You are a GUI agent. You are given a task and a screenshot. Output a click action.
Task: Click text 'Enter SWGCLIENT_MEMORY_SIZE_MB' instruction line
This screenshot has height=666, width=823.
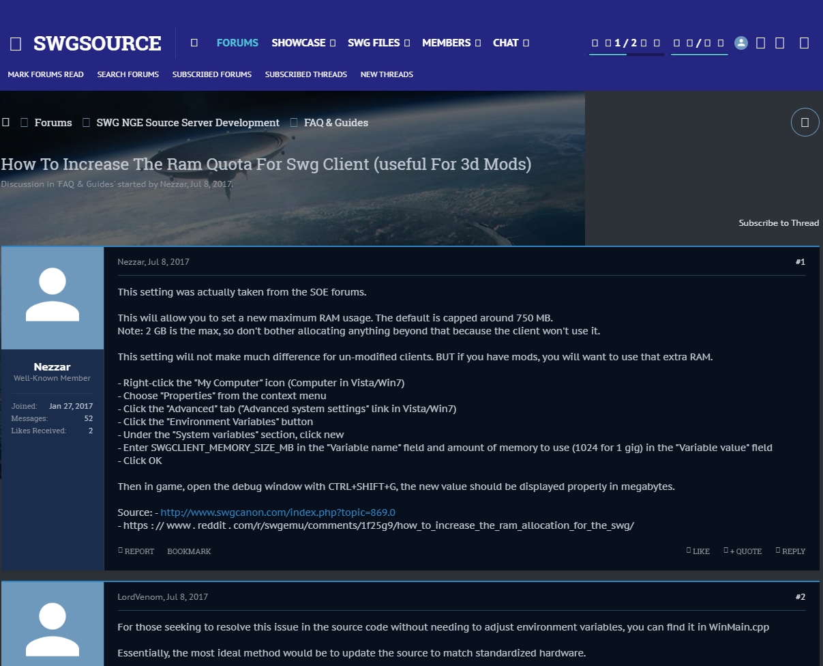click(445, 448)
